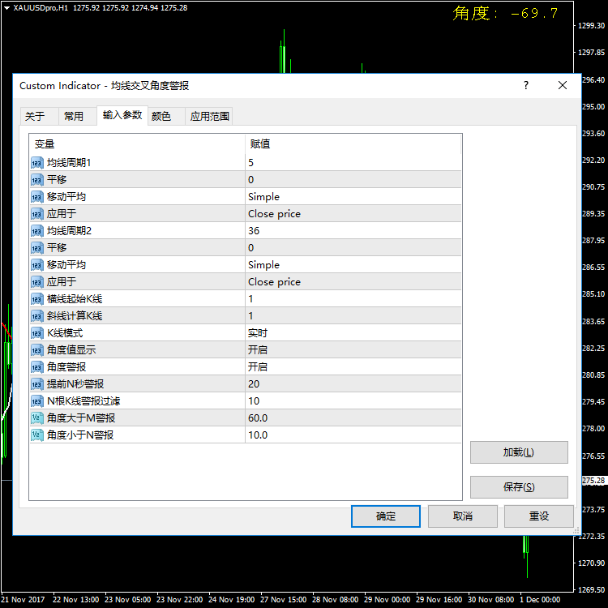Screen dimensions: 608x608
Task: Click the 角度大于M警报 variable name
Action: [x=81, y=418]
